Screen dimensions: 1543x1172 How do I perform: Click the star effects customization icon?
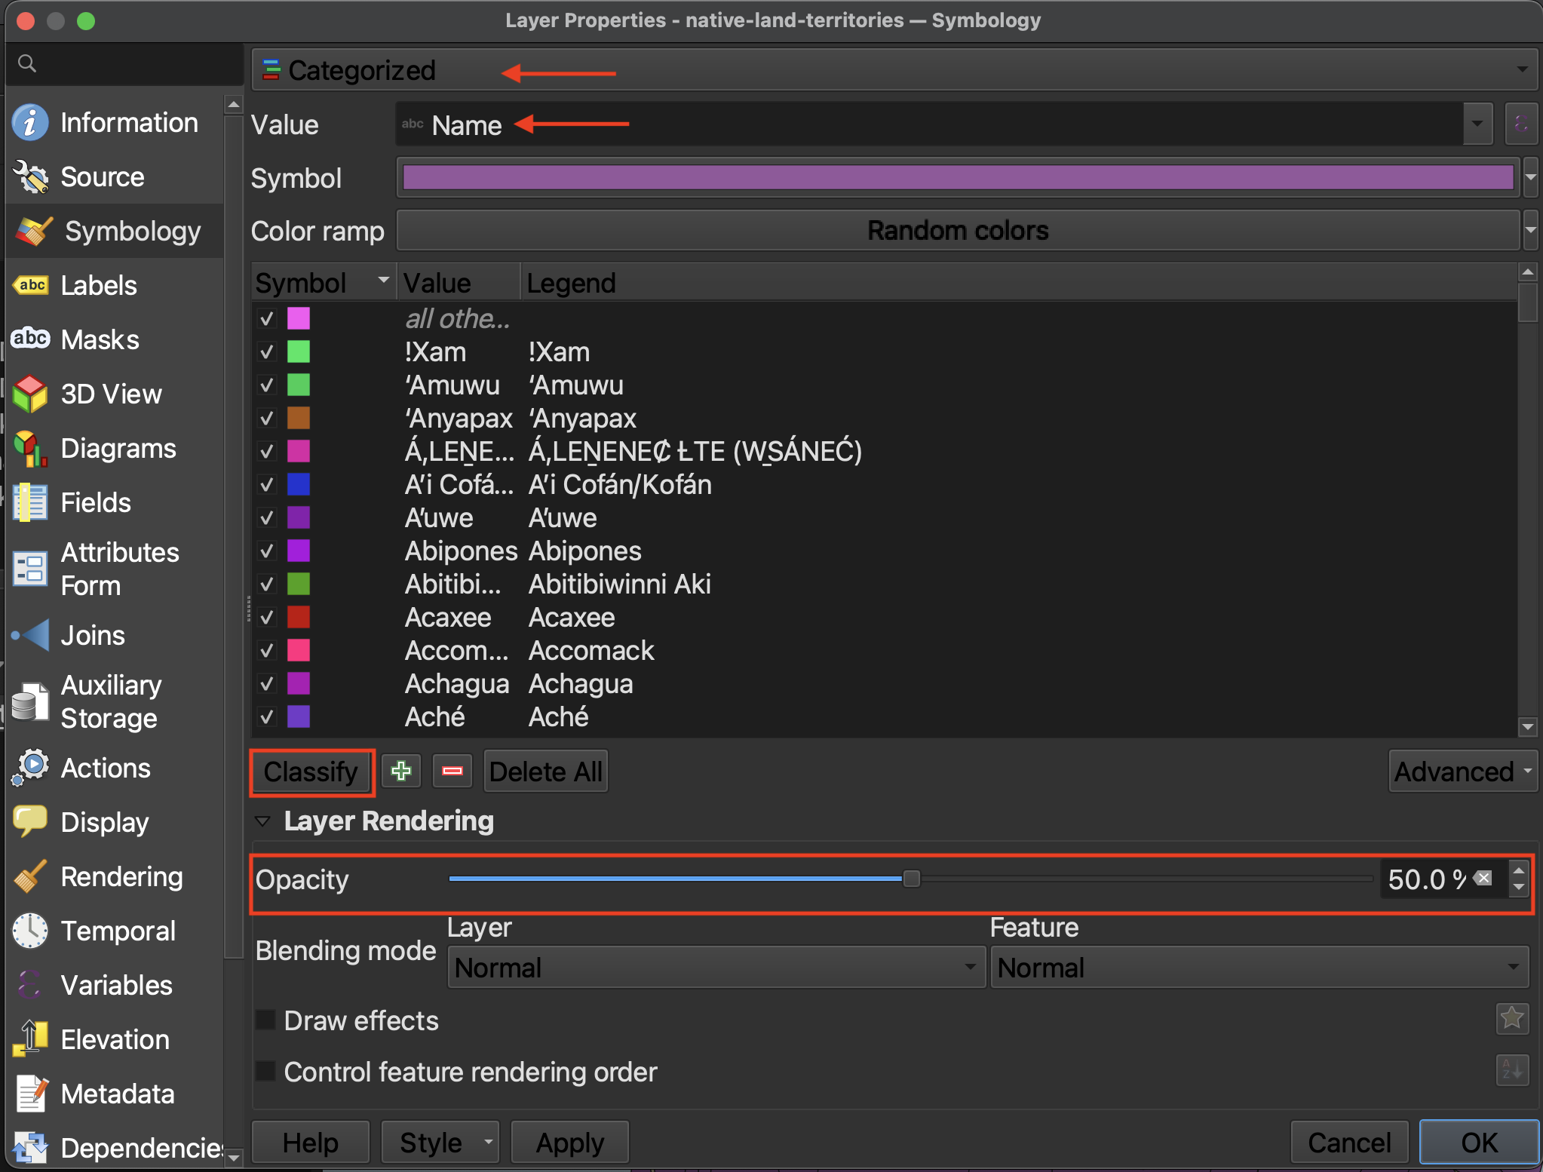1511,1019
